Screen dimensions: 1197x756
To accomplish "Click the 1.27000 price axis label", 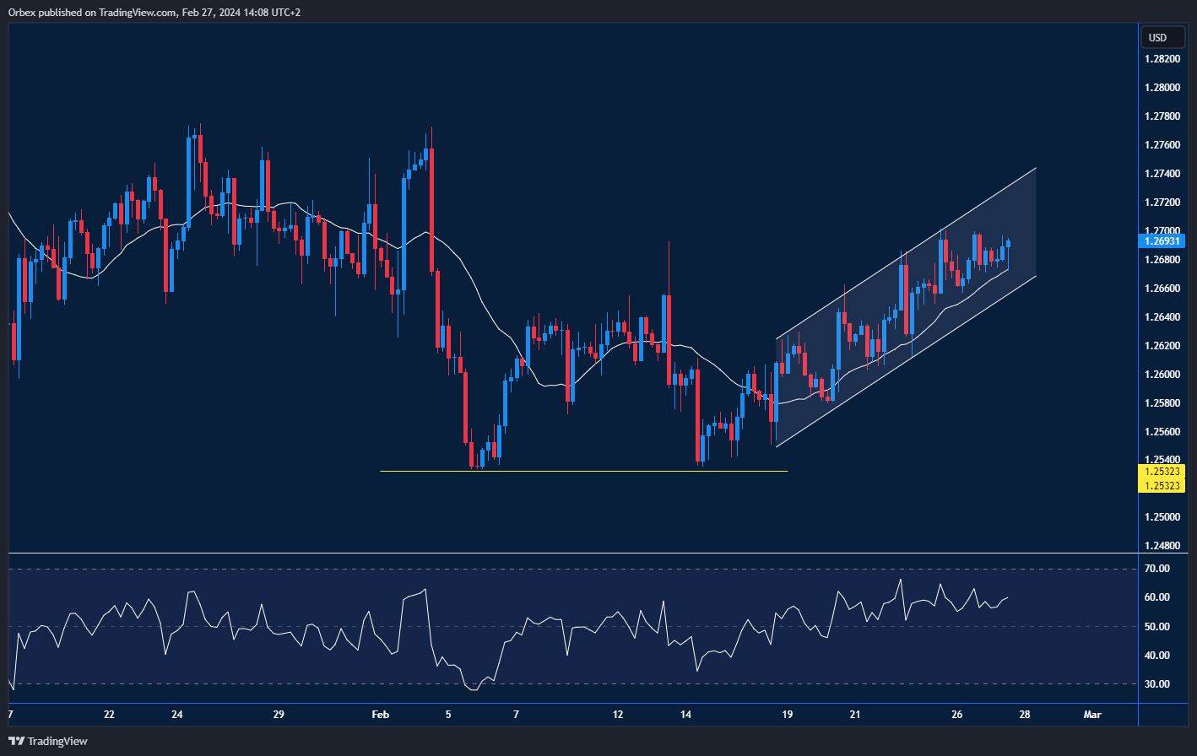I will (x=1162, y=230).
